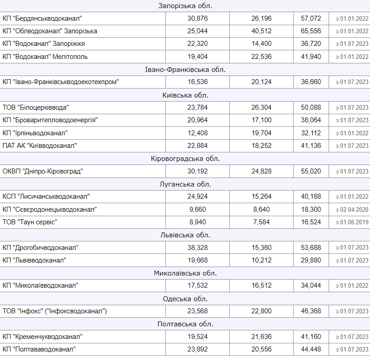Screen dimensions: 370x356
Task: Select ПАТ АК "Київводоканал" name cell
Action: (x=40, y=146)
